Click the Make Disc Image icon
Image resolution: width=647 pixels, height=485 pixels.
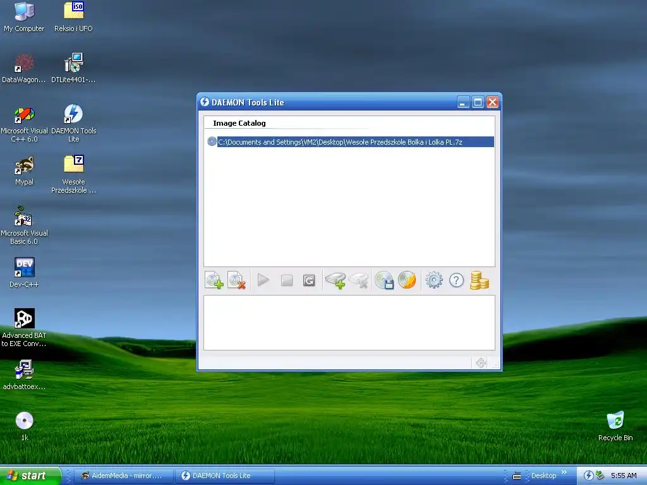pos(384,280)
